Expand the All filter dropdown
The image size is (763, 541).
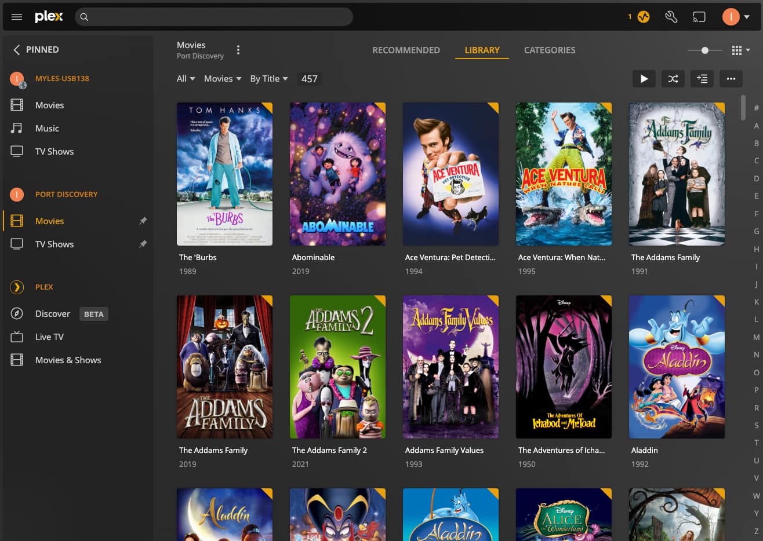pyautogui.click(x=186, y=79)
